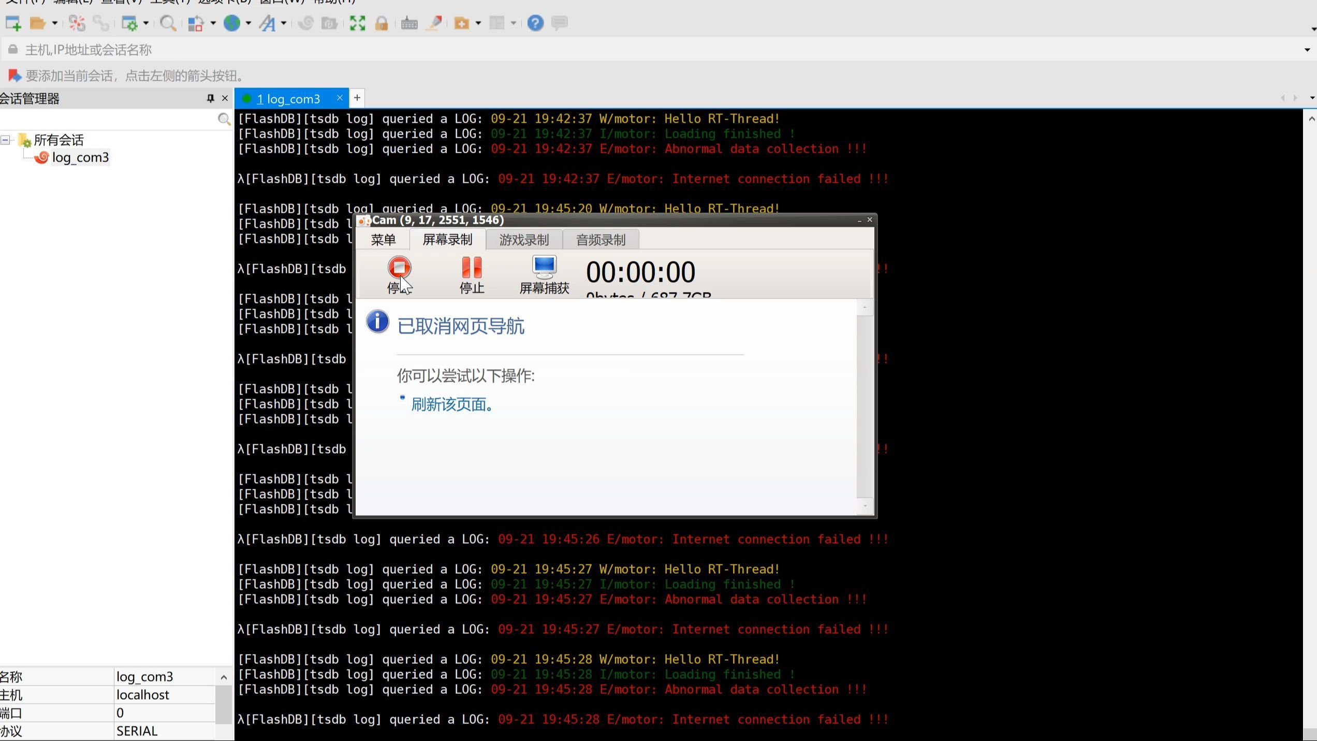The image size is (1317, 741).
Task: Pin the session manager panel
Action: 210,98
